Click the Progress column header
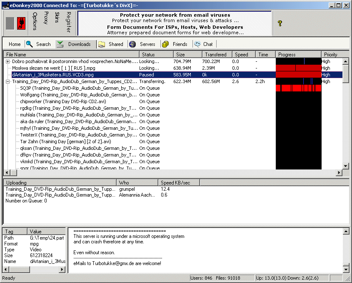Screen dimensions: 352x283 299,54
